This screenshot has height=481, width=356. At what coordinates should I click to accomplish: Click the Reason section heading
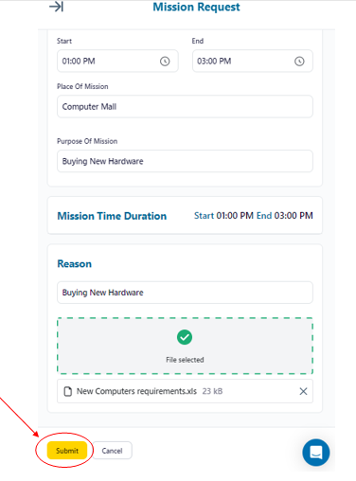[75, 264]
